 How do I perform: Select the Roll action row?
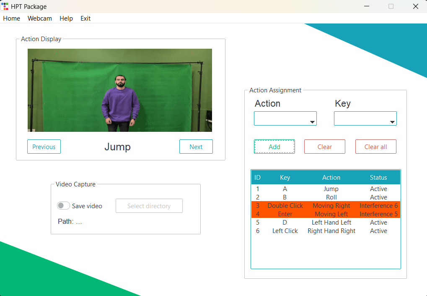[326, 197]
